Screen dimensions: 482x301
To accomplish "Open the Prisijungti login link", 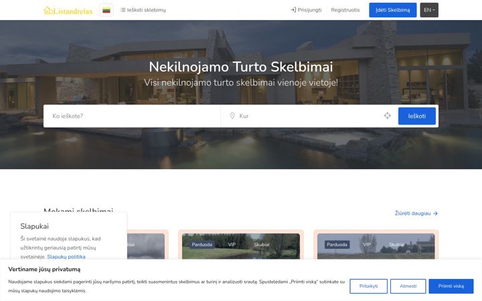I will coord(306,10).
